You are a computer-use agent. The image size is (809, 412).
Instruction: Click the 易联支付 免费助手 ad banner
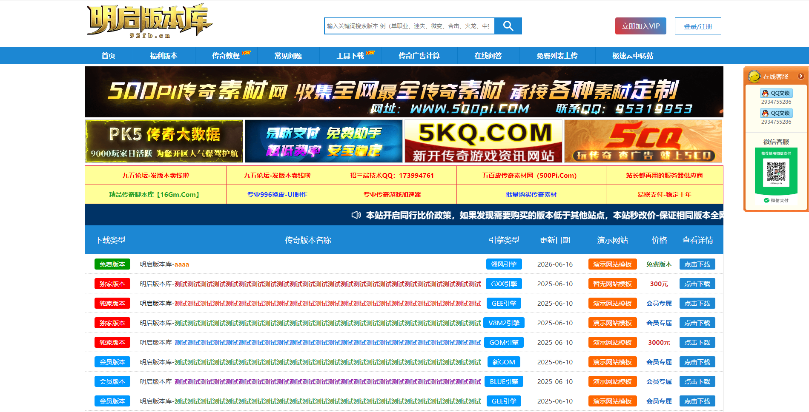[324, 141]
